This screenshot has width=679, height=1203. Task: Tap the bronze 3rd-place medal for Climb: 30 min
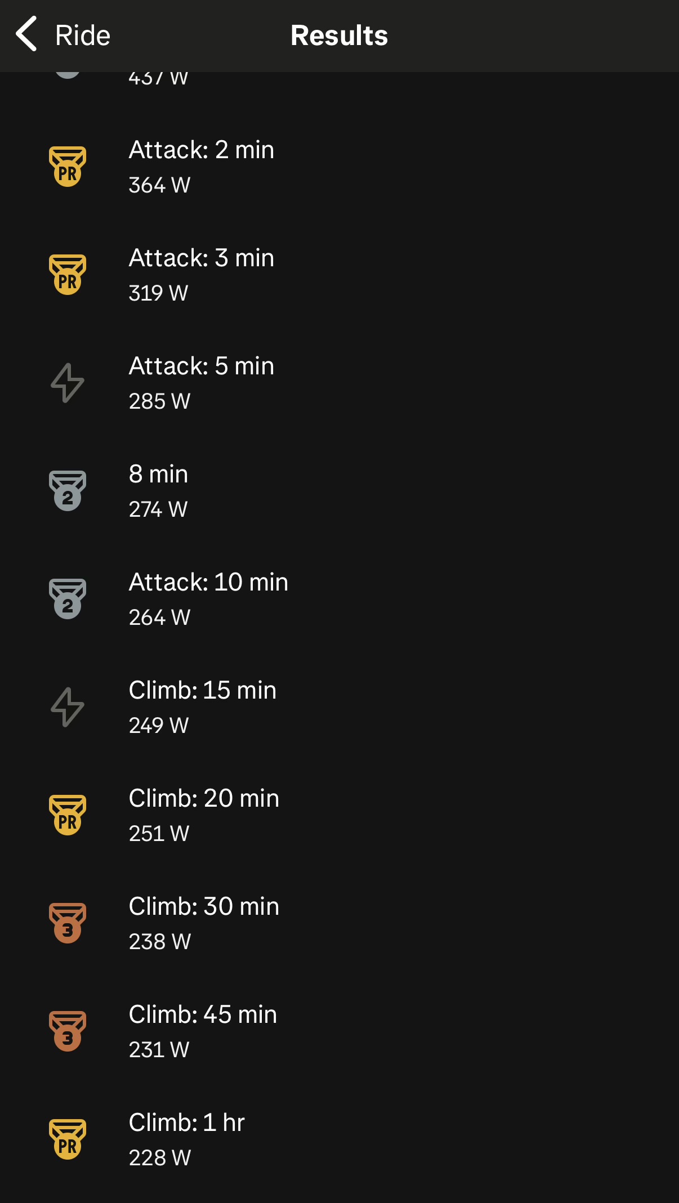[68, 923]
